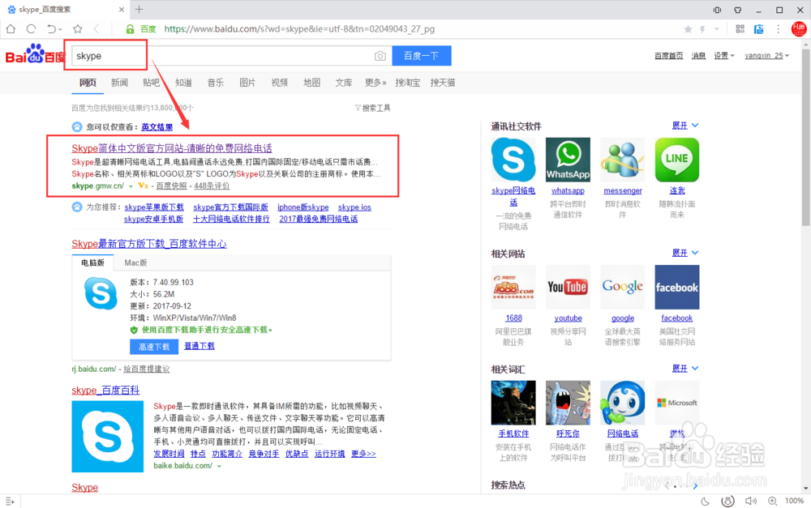This screenshot has width=811, height=508.
Task: Bookmark page with star outline icon
Action: tap(78, 29)
